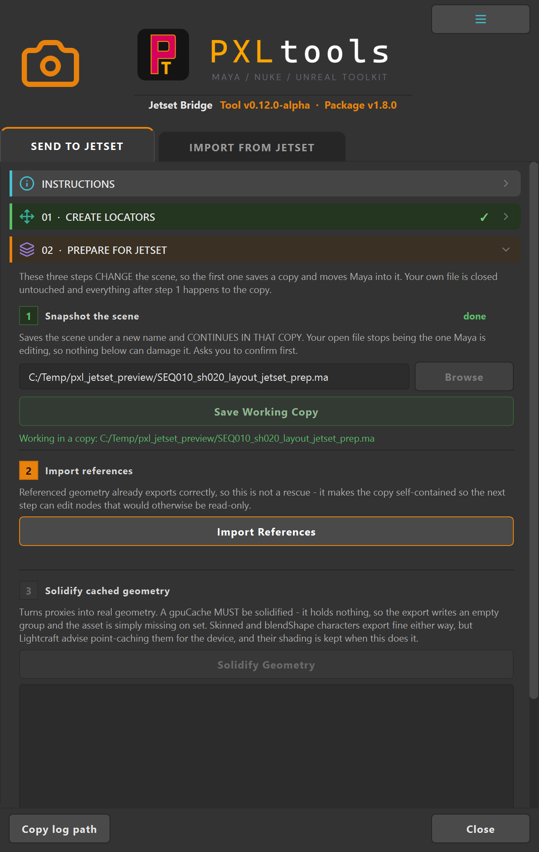This screenshot has width=539, height=852.
Task: Click the 'Import references' step heading
Action: coord(89,471)
